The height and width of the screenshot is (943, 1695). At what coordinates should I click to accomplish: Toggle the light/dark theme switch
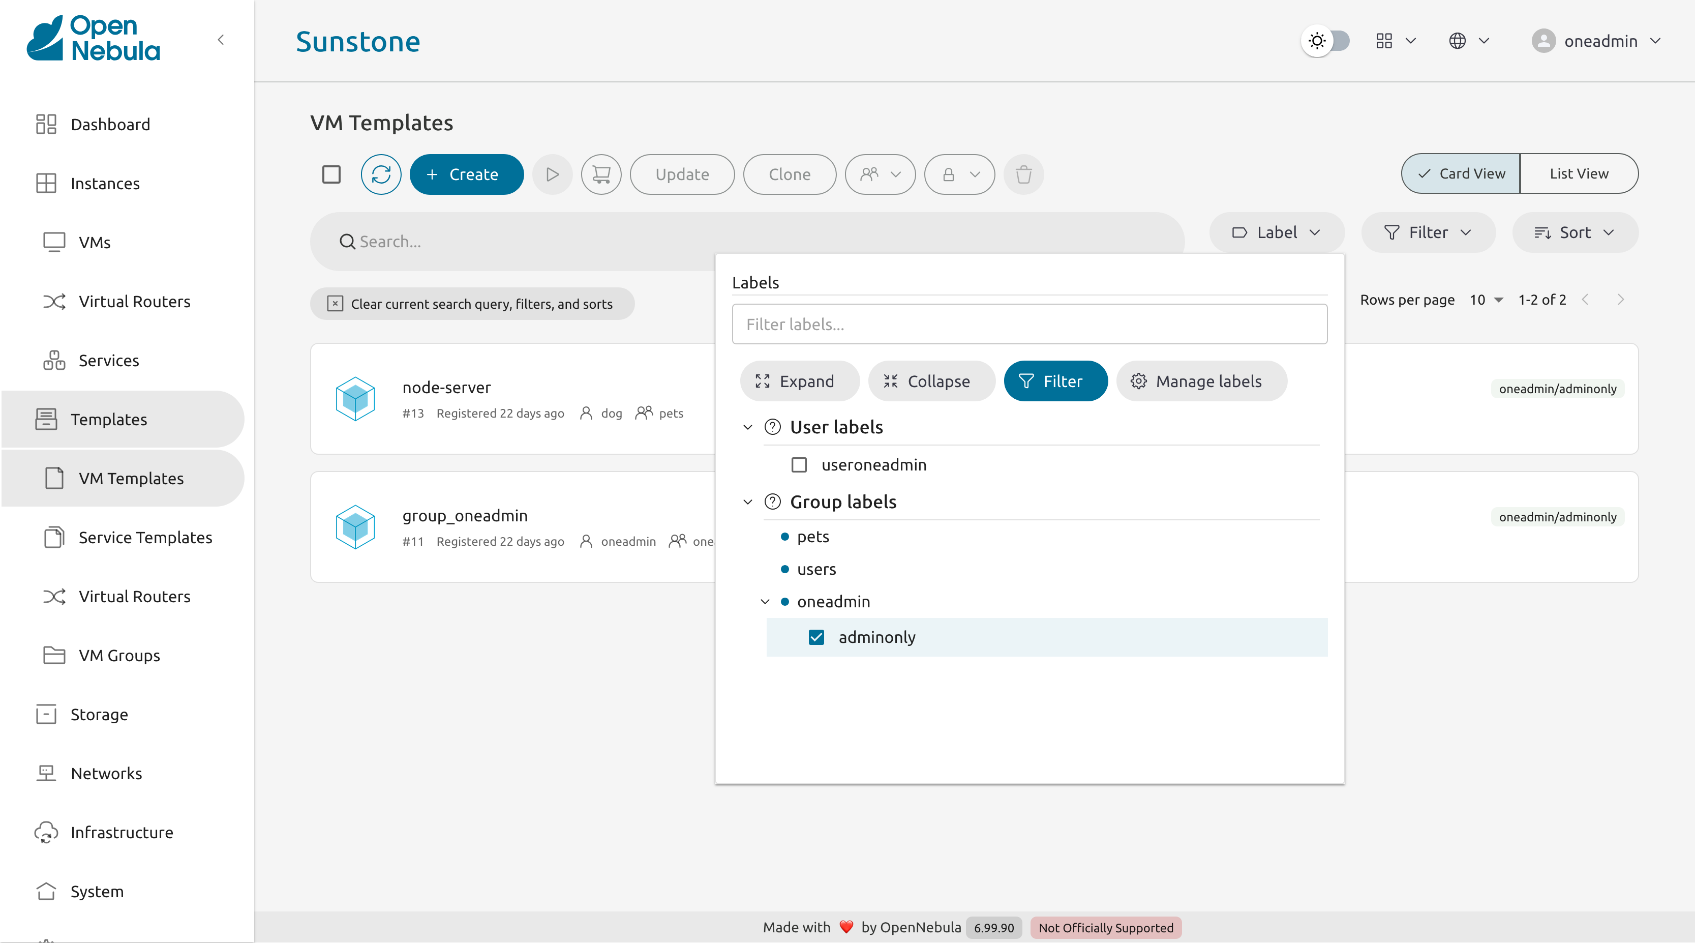[1326, 41]
